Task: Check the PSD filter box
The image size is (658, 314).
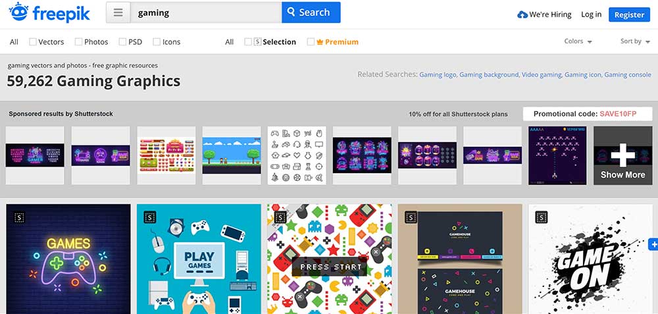Action: click(122, 41)
